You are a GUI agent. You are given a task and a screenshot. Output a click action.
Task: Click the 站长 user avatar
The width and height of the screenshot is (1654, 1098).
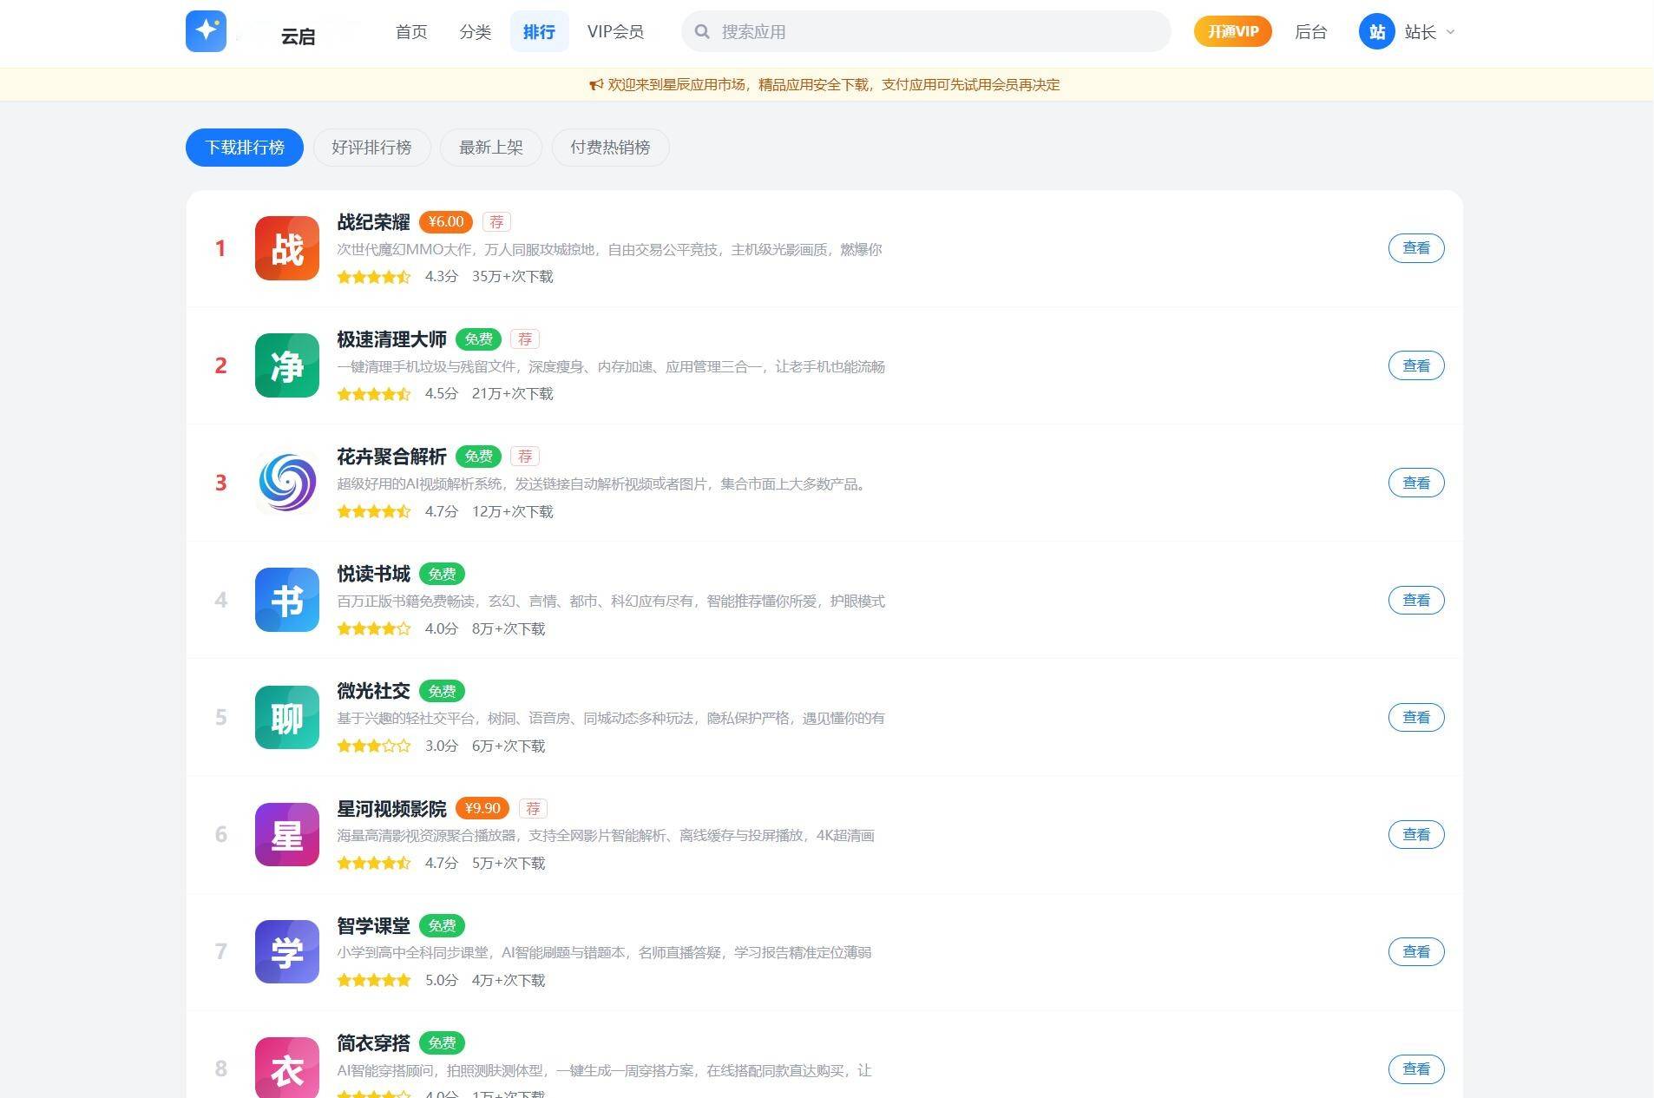click(1376, 32)
